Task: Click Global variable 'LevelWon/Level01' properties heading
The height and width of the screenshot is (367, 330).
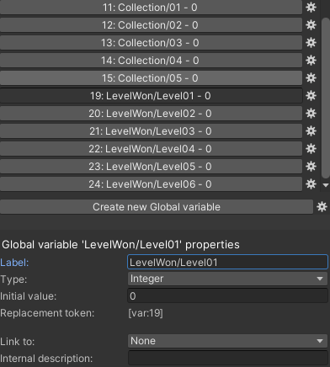Action: [x=120, y=245]
